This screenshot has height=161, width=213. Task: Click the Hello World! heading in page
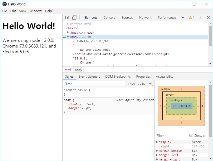pyautogui.click(x=29, y=26)
